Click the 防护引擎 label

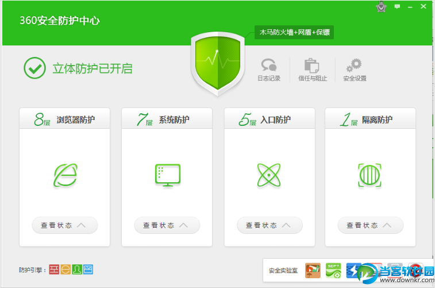32,270
